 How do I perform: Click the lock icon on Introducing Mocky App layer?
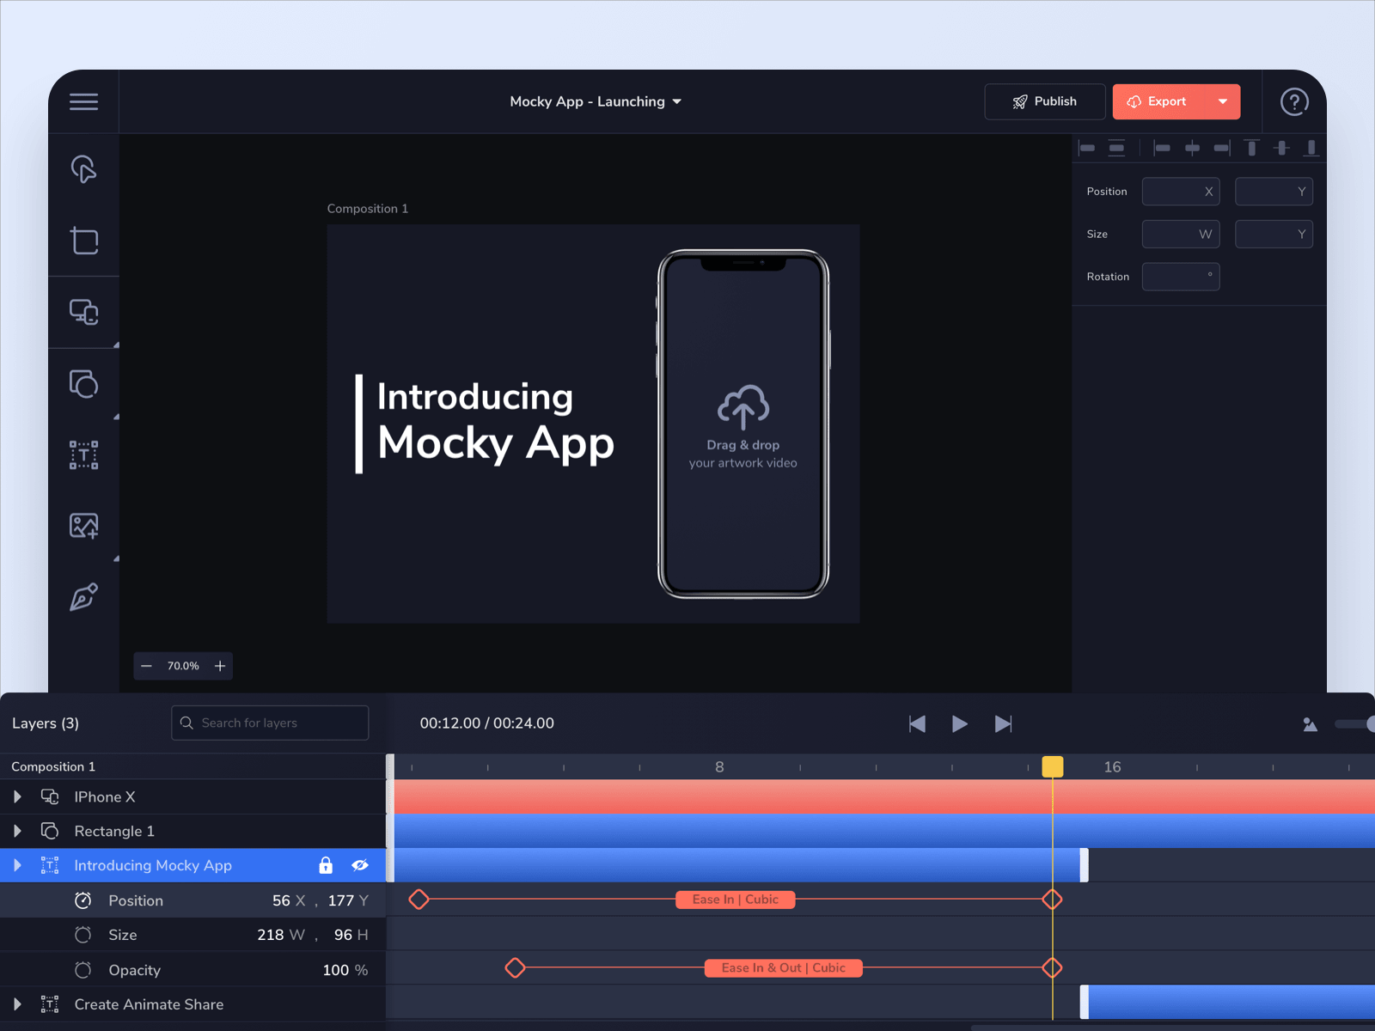[326, 865]
